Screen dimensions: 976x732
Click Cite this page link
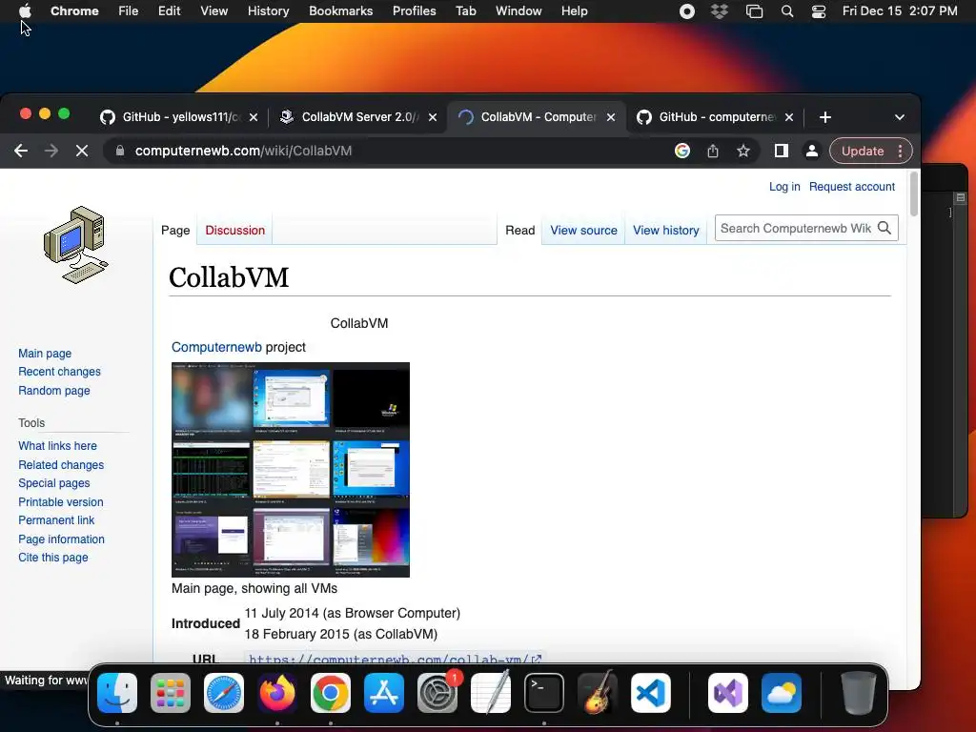(x=53, y=557)
